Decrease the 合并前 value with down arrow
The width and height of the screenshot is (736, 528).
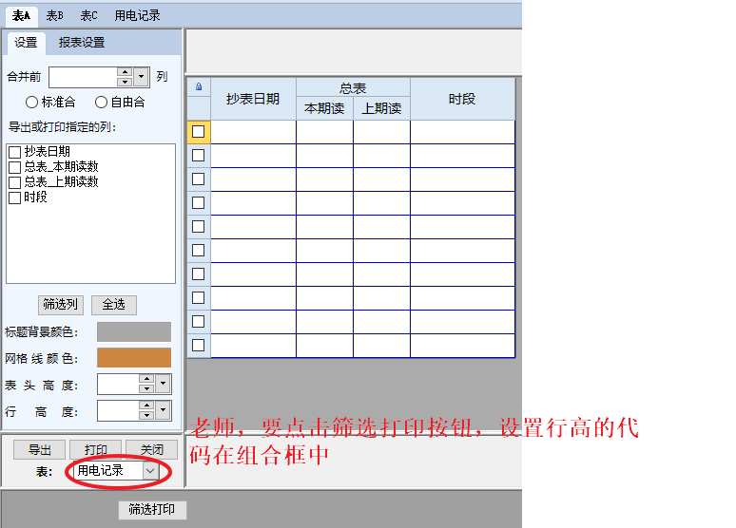[125, 82]
